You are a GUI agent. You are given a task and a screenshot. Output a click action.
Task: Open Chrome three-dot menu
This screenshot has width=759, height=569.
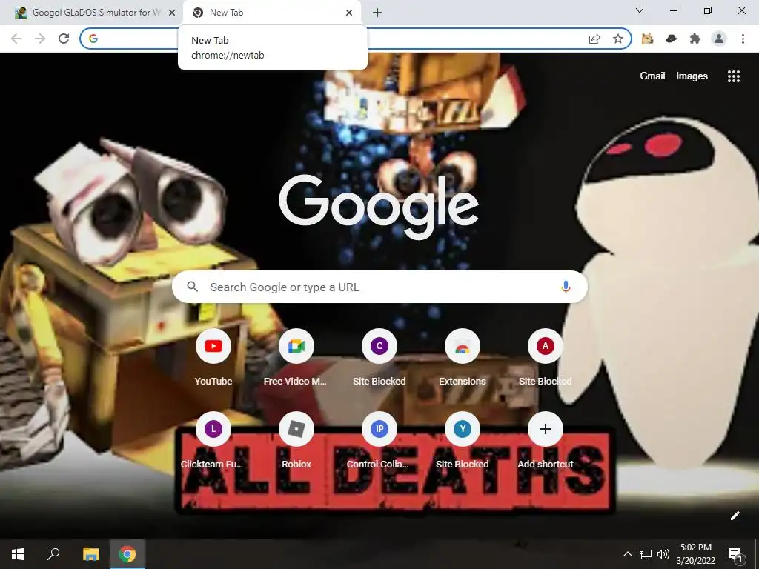coord(743,39)
